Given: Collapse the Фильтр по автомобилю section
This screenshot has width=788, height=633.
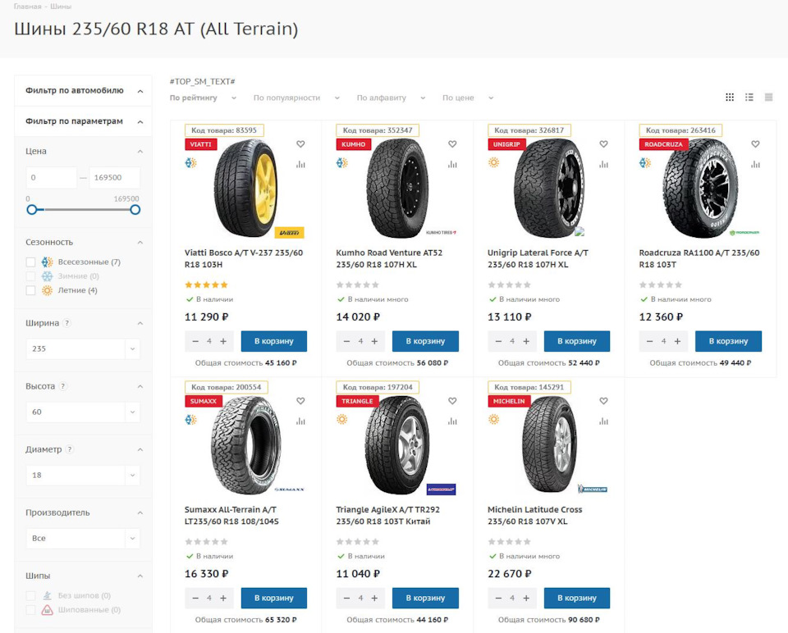Looking at the screenshot, I should [140, 91].
